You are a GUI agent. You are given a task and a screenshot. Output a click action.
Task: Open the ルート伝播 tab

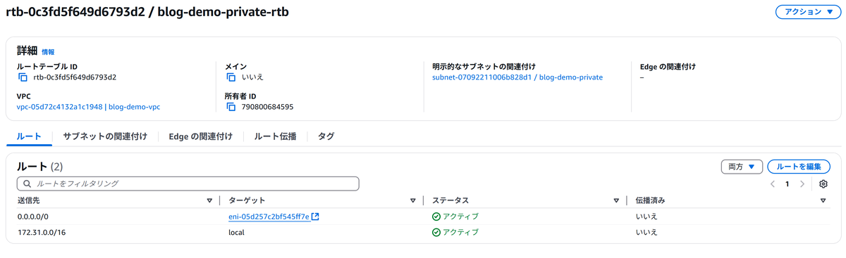[x=275, y=136]
